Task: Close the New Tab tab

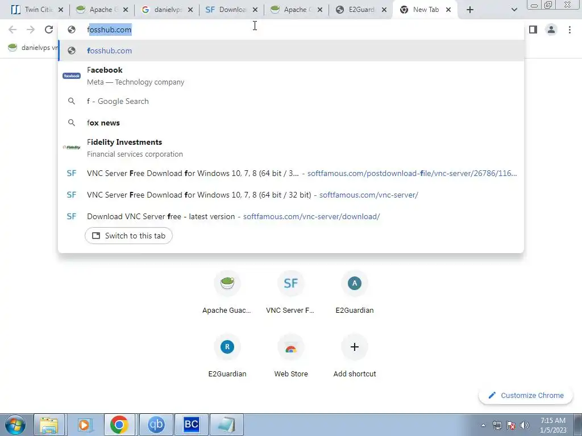Action: point(448,10)
